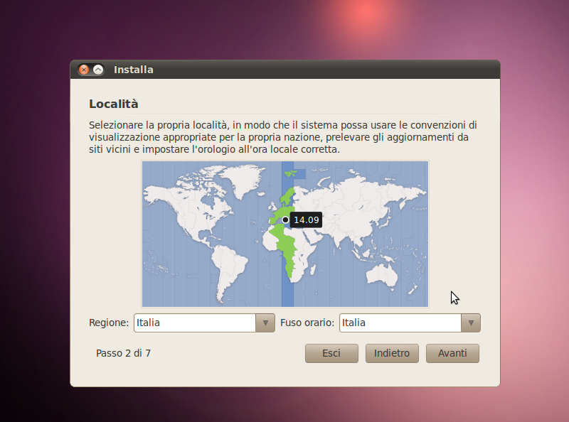Click the Fuso orario: label
Screen dimensions: 569x422
[307, 323]
